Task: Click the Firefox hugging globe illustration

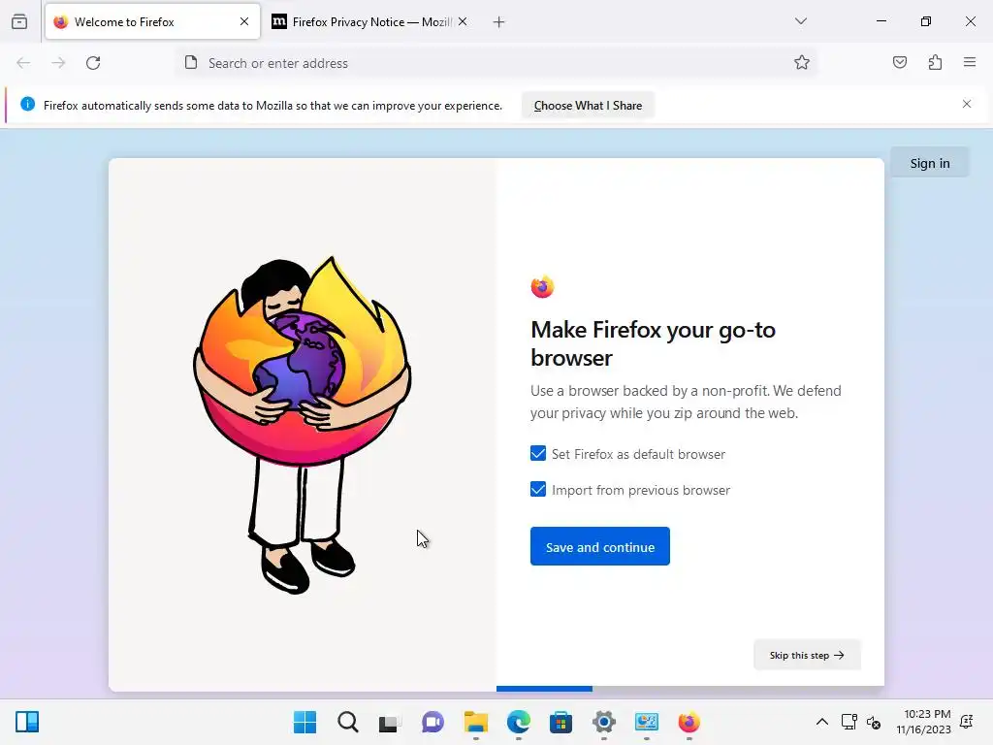Action: pyautogui.click(x=303, y=425)
